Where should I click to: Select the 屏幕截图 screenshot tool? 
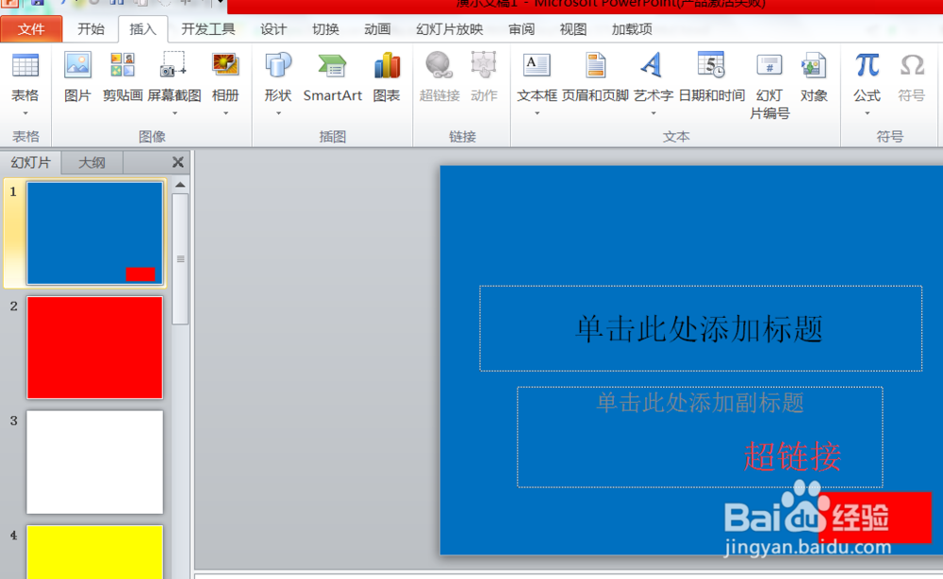tap(174, 77)
